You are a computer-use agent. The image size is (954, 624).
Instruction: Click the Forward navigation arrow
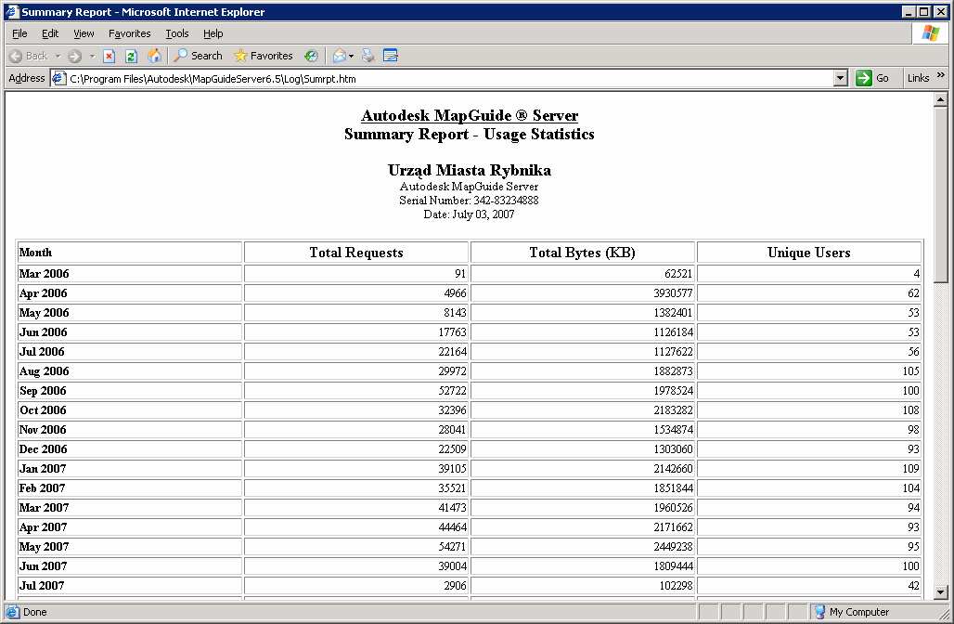pos(75,56)
